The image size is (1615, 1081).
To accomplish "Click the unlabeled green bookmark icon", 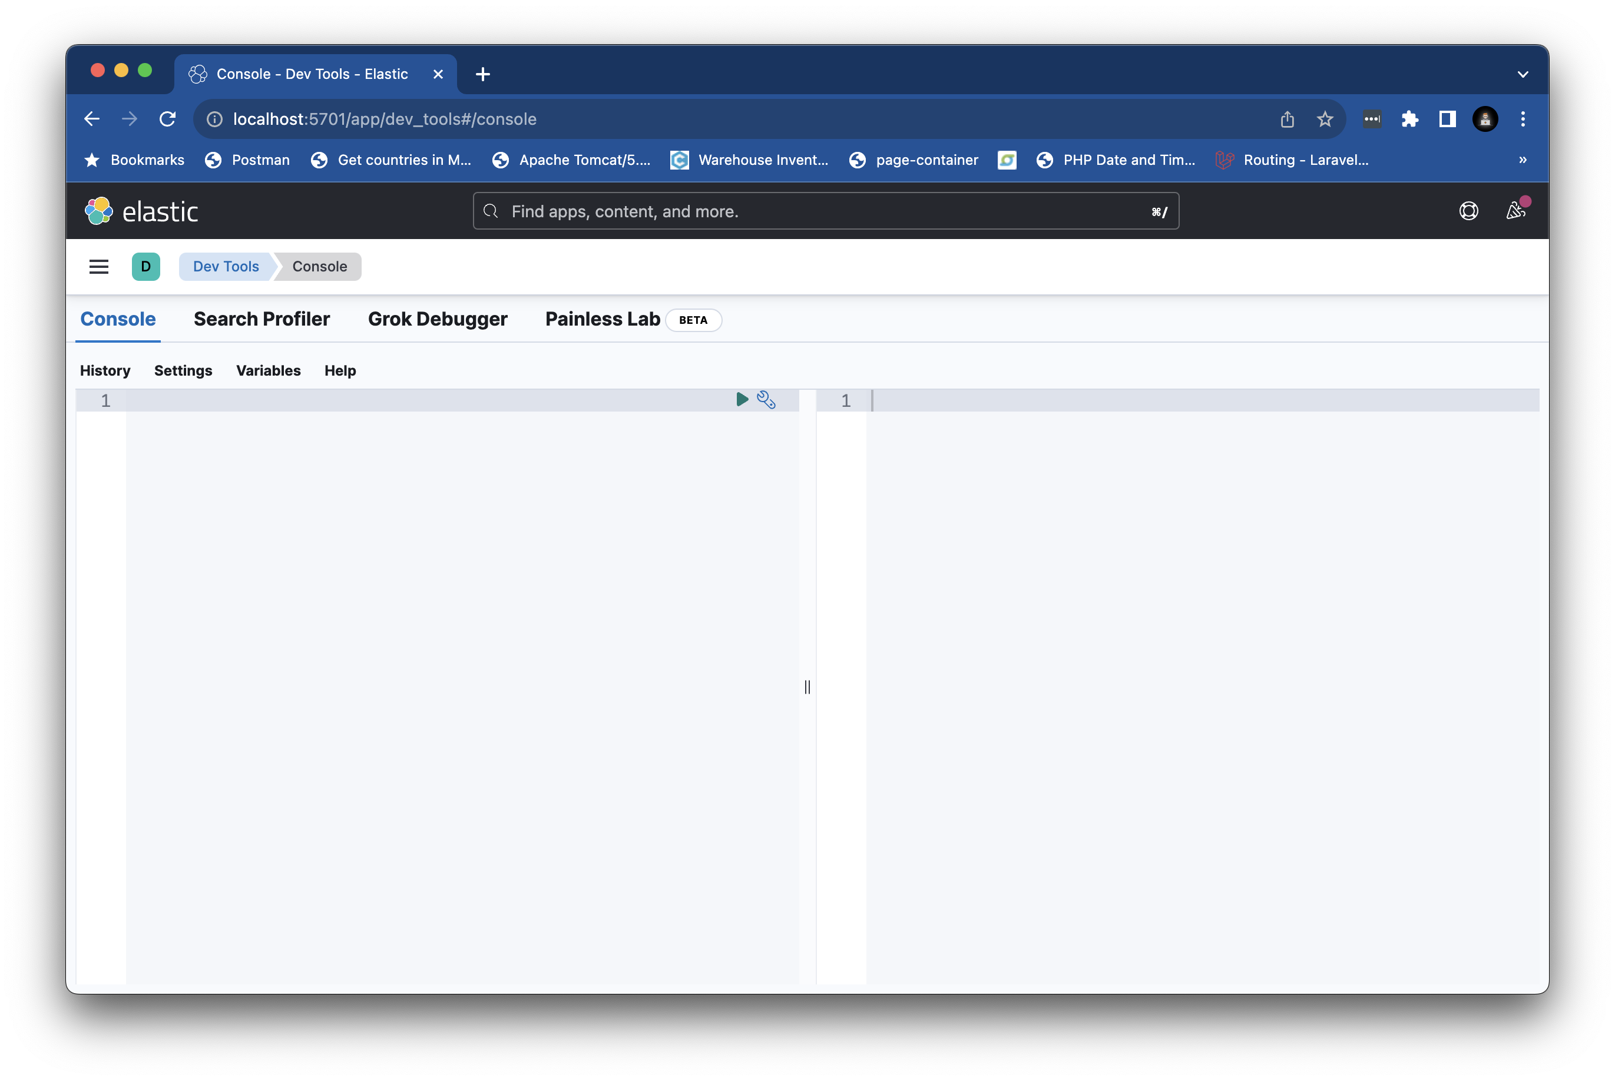I will pyautogui.click(x=1007, y=160).
